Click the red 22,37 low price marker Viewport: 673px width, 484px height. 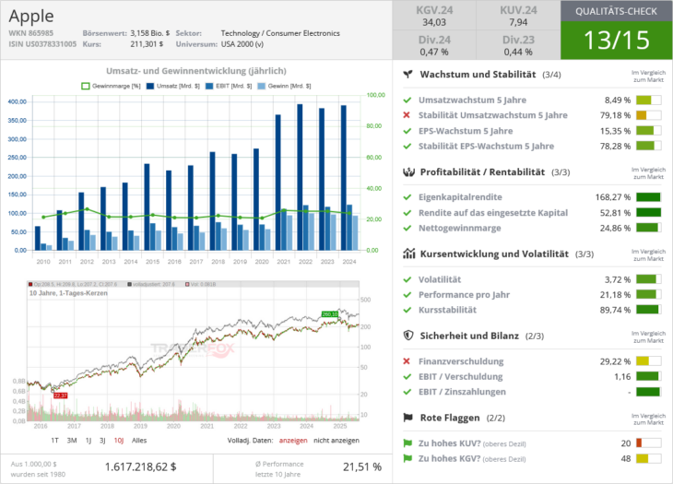click(61, 395)
